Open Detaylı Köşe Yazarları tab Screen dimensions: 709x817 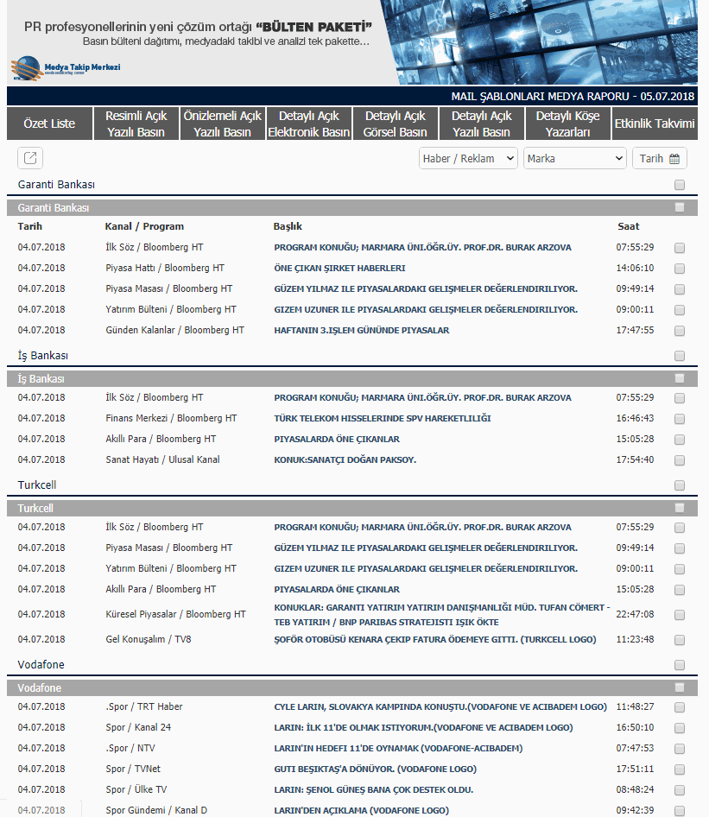568,123
